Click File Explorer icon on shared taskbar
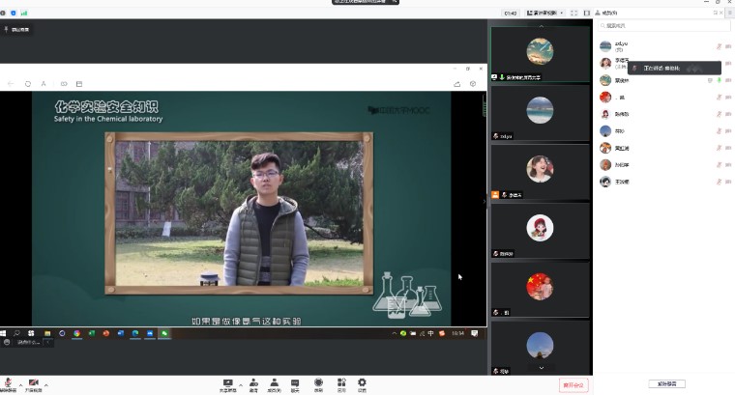This screenshot has height=395, width=735. (47, 333)
